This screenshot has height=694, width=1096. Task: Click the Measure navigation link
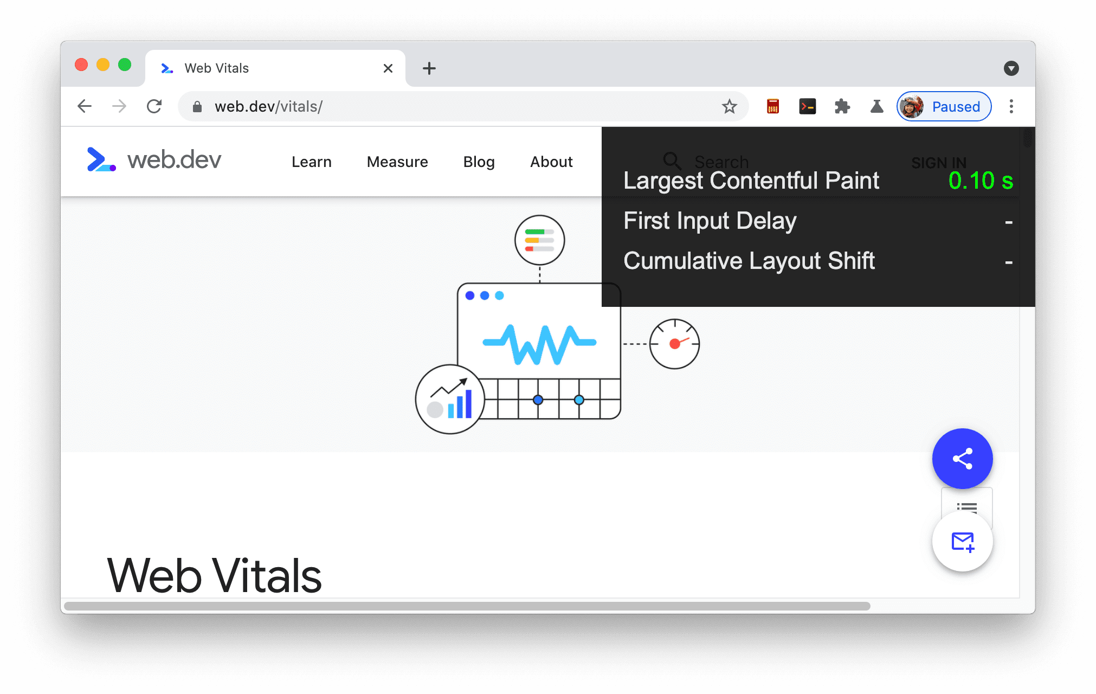tap(397, 160)
